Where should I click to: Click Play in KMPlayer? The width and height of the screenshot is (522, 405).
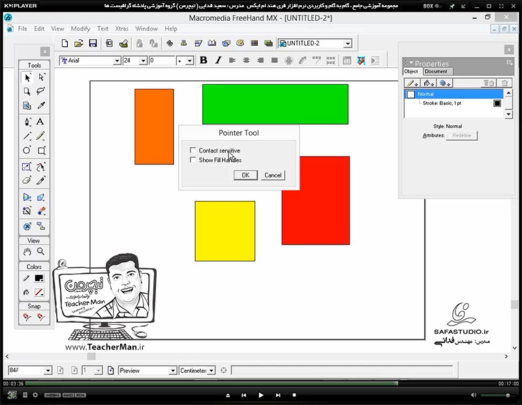click(x=261, y=395)
